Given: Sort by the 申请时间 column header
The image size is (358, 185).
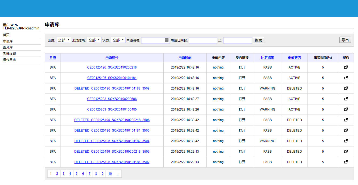Looking at the screenshot, I should click(185, 58).
